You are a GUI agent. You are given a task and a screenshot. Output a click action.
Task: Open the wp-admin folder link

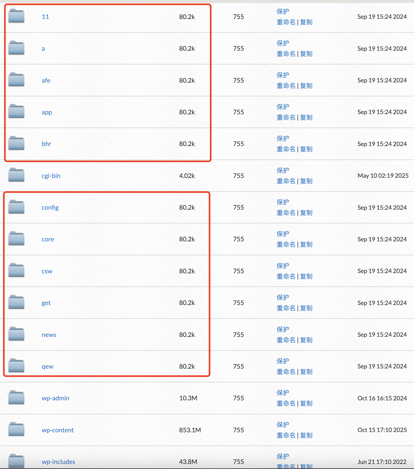55,398
